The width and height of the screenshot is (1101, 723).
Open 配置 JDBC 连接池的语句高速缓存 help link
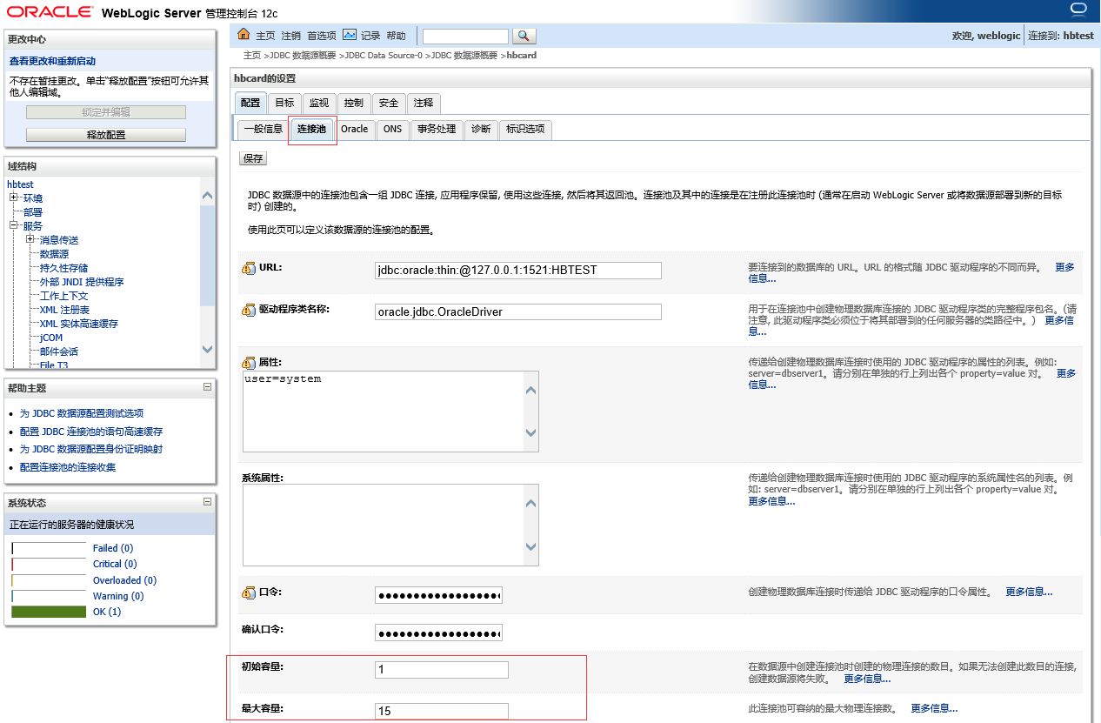click(x=91, y=432)
